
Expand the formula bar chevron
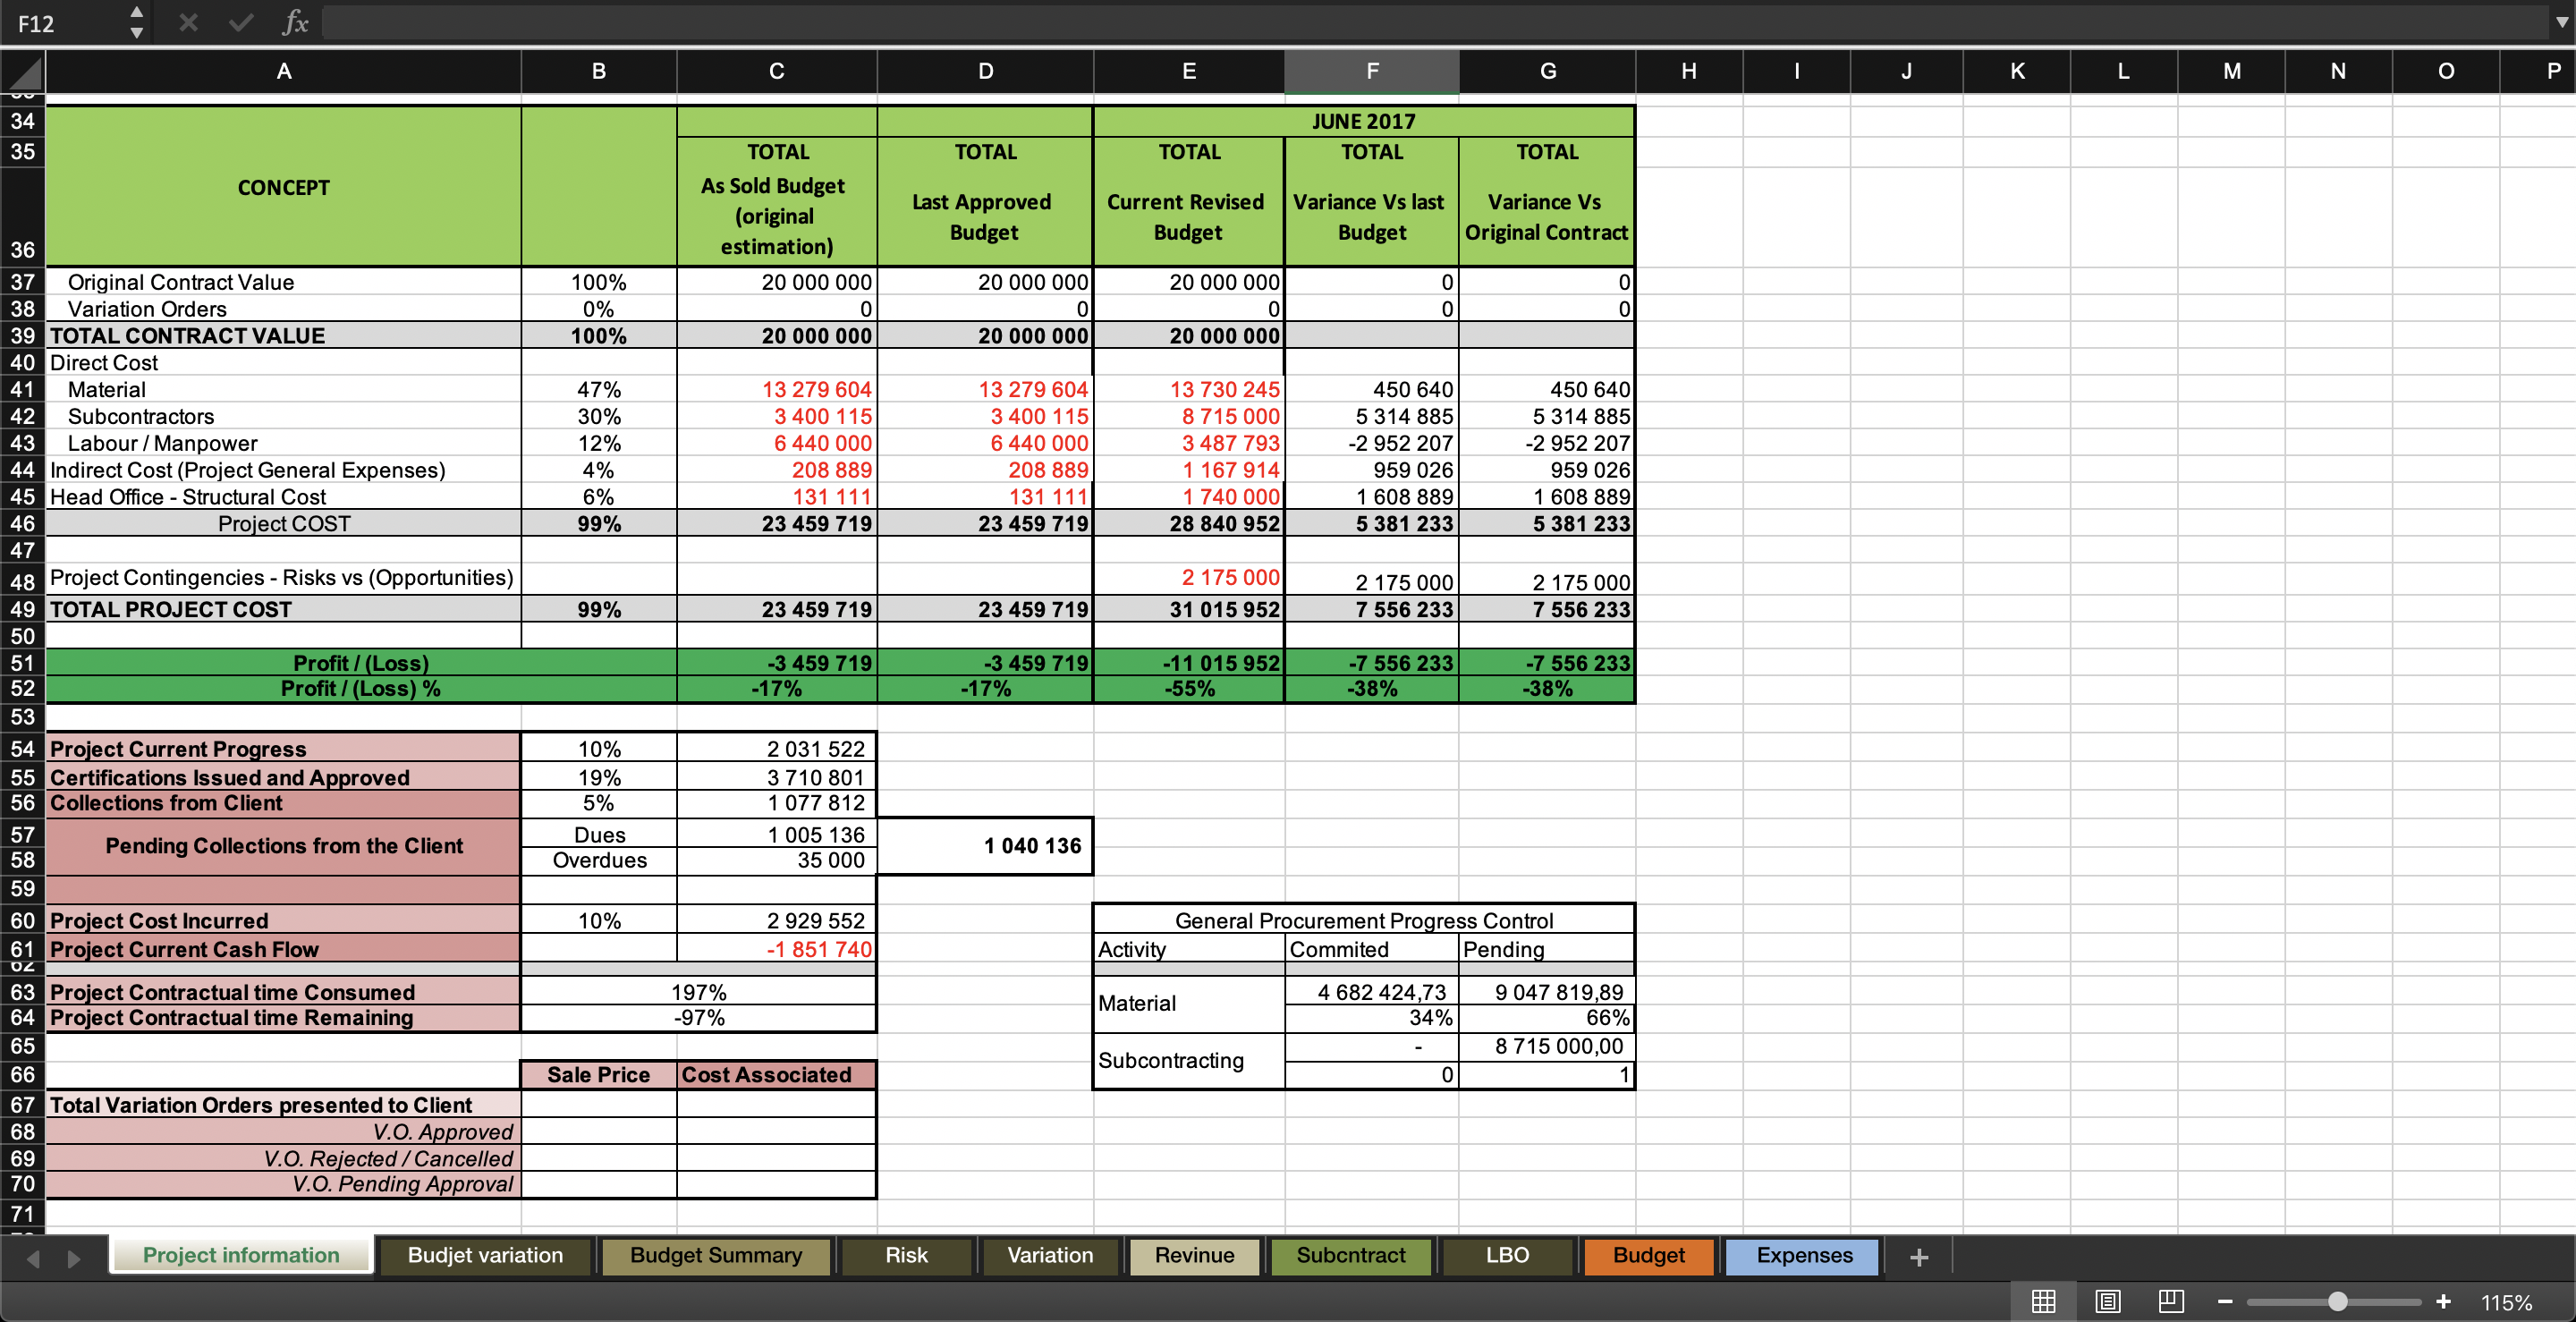pyautogui.click(x=2561, y=22)
